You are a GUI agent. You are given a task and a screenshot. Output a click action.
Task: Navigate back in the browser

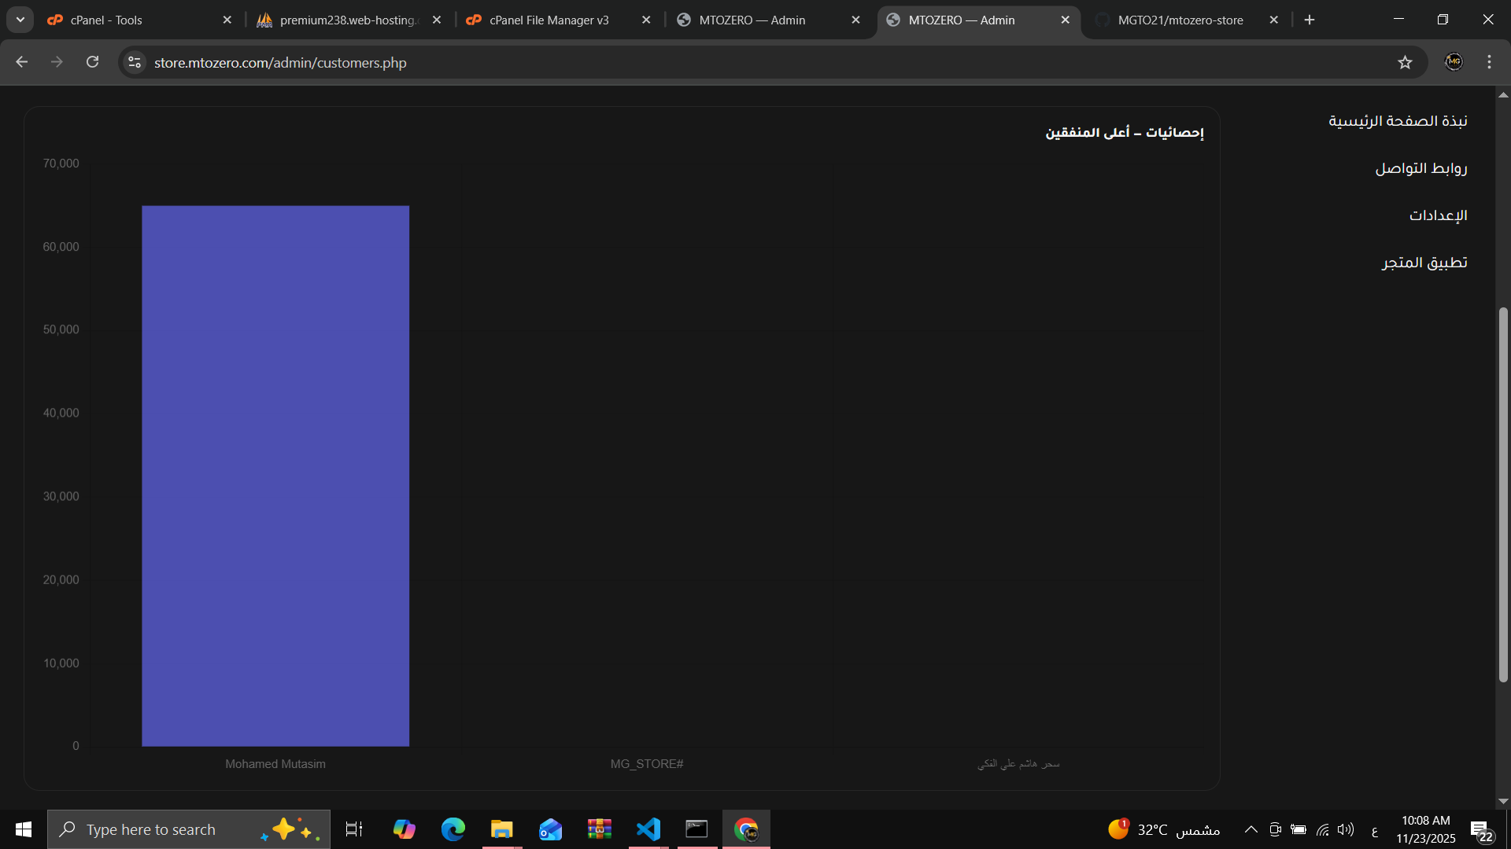coord(21,62)
